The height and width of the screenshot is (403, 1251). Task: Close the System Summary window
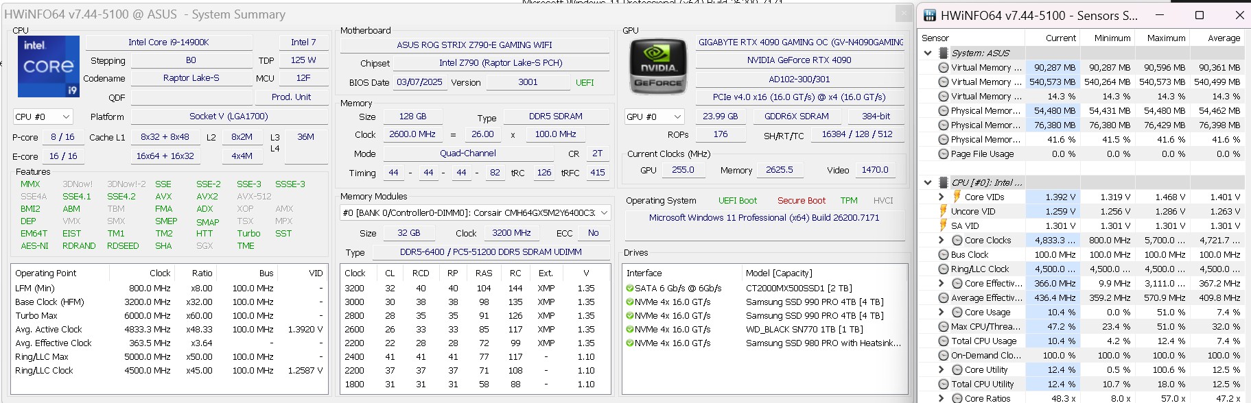tap(904, 14)
